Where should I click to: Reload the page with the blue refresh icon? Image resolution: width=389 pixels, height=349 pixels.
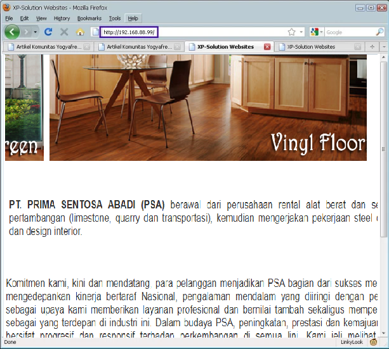point(48,32)
